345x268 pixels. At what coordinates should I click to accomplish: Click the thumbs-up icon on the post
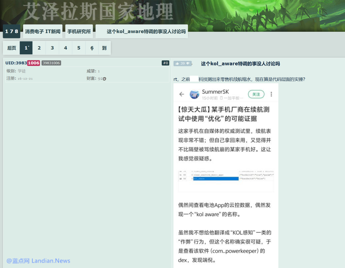click(x=177, y=64)
